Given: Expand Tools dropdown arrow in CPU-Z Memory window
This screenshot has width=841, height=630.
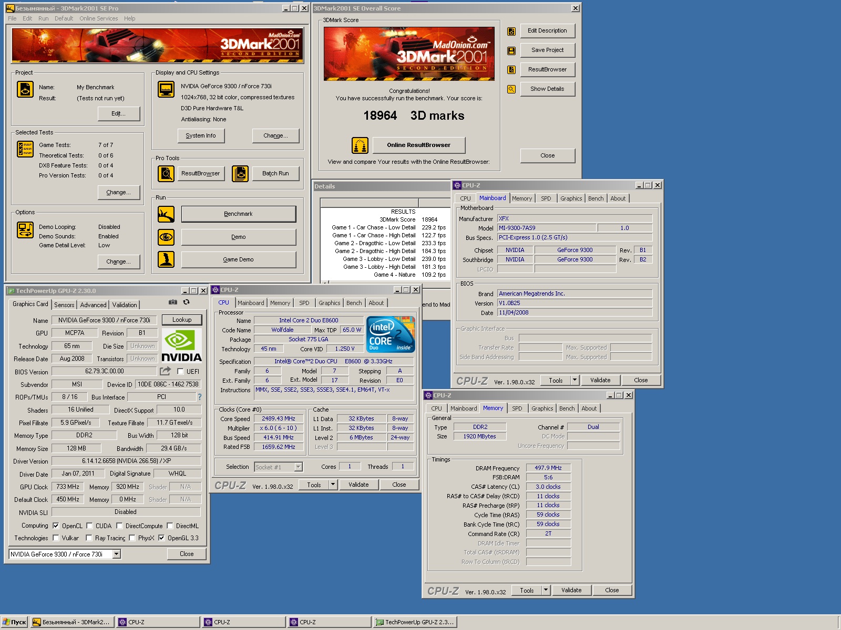Looking at the screenshot, I should (x=546, y=590).
